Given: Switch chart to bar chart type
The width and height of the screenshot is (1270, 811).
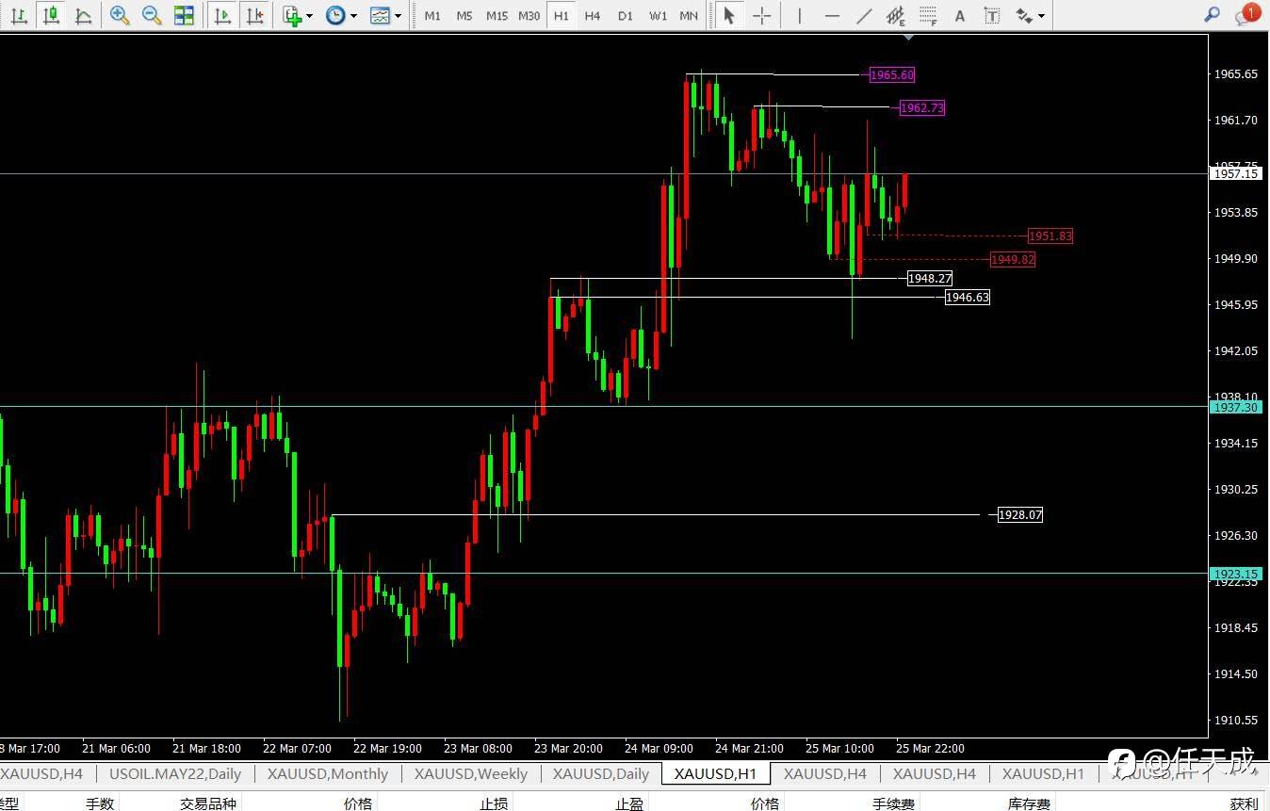Looking at the screenshot, I should [x=19, y=15].
